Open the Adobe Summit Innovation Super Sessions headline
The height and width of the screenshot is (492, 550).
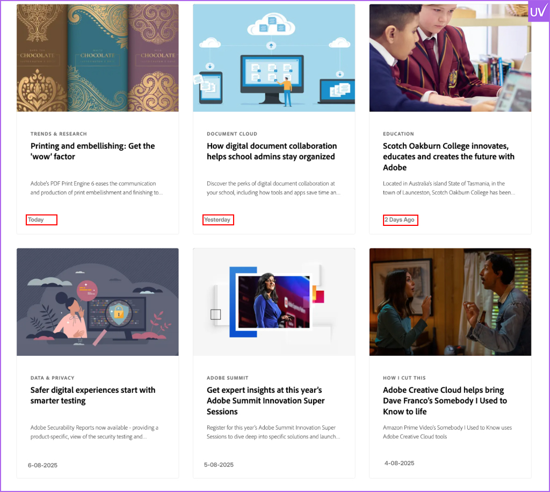click(x=265, y=401)
